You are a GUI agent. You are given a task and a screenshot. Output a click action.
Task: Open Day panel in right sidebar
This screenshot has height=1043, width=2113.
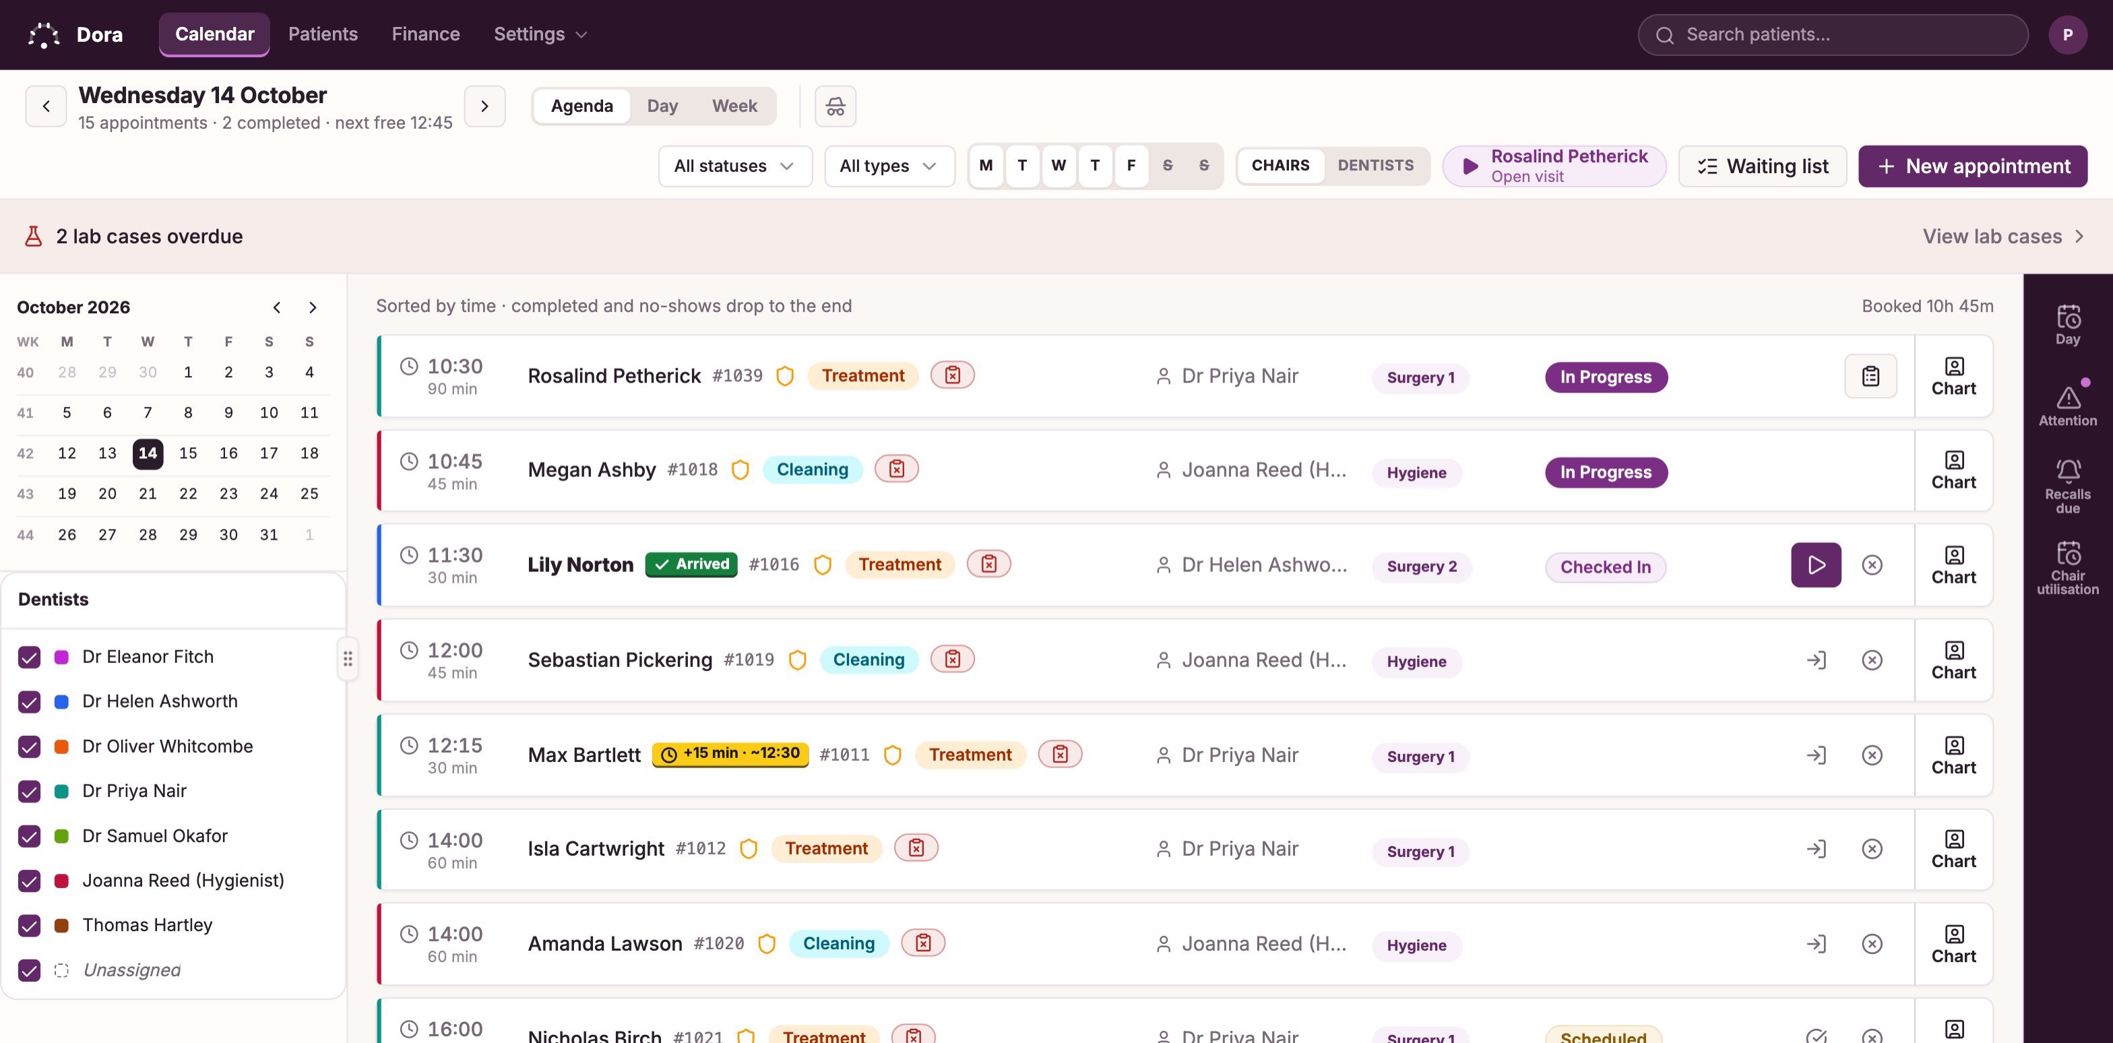tap(2067, 325)
